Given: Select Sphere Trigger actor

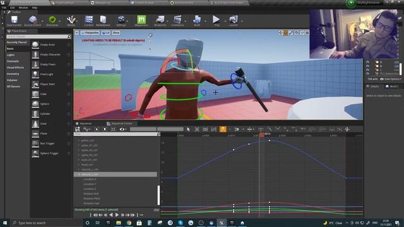Looking at the screenshot, I should point(35,153).
